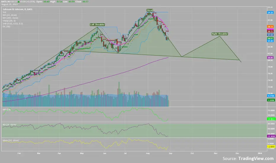Click the 'Low: 85.99' value in header
The width and height of the screenshot is (276, 163).
(x=69, y=1)
